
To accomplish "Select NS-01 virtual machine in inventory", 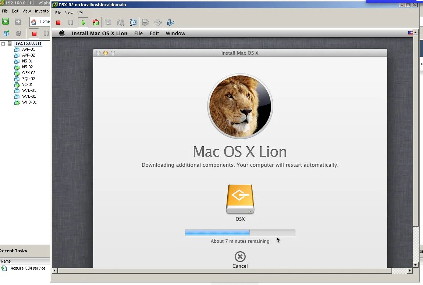I will pyautogui.click(x=27, y=61).
